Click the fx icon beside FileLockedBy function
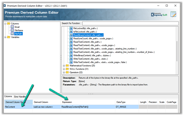184x116 pixels. pyautogui.click(x=71, y=29)
